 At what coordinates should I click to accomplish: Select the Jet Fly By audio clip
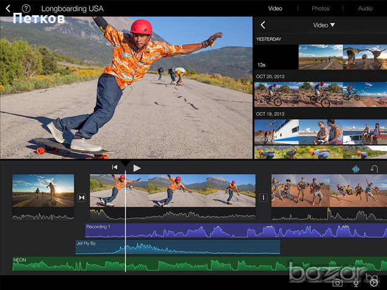[177, 247]
